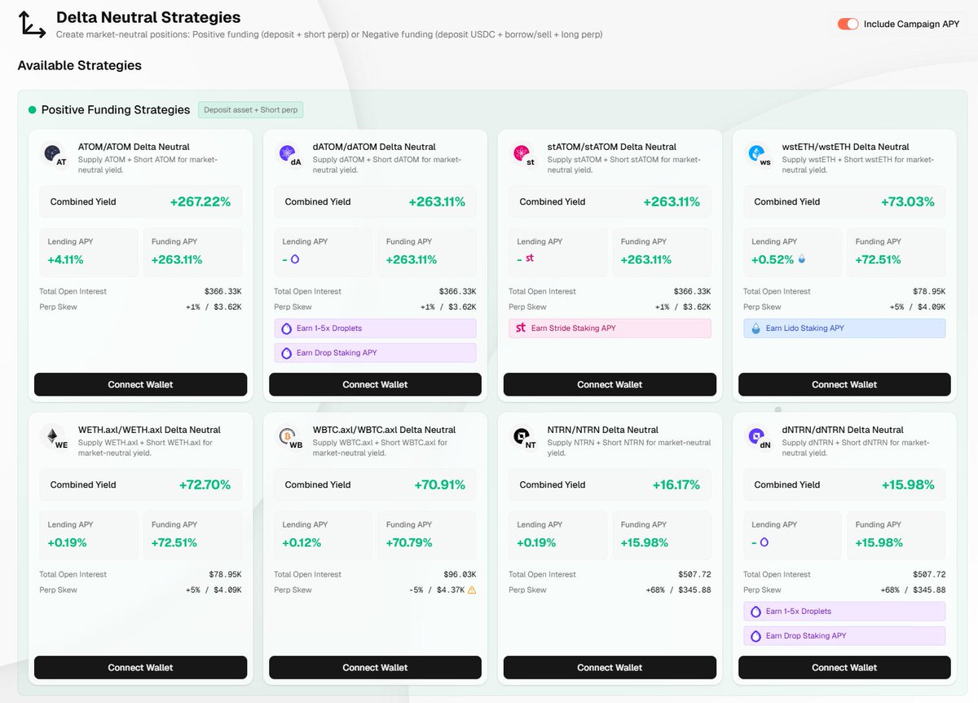The width and height of the screenshot is (978, 703).
Task: Click the +70.91% combined yield value
Action: coord(440,484)
